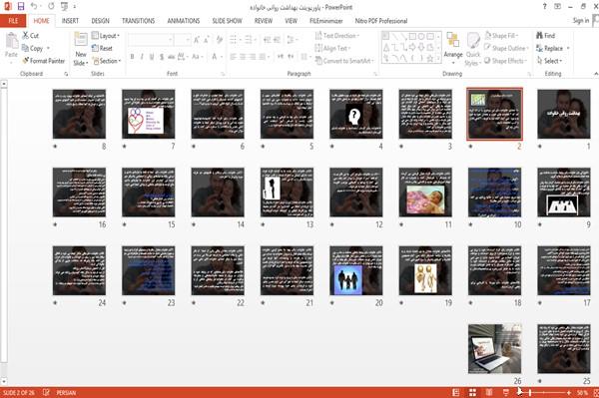Screen dimensions: 599x398
Task: Switch to the VIEW tab
Action: tap(292, 21)
